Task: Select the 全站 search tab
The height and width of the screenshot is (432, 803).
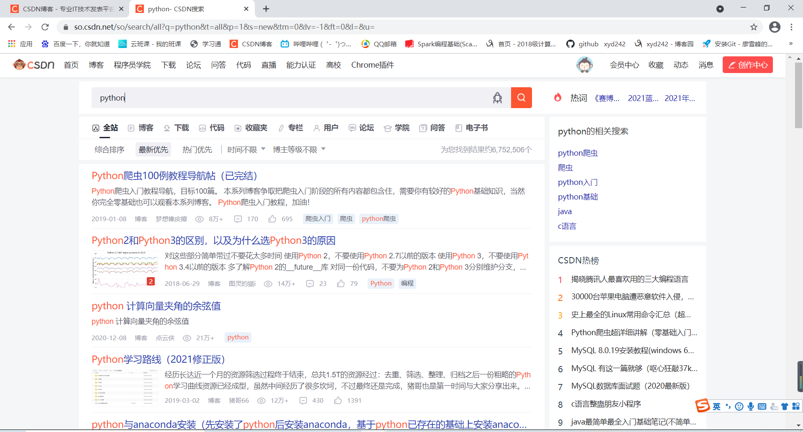Action: [105, 128]
